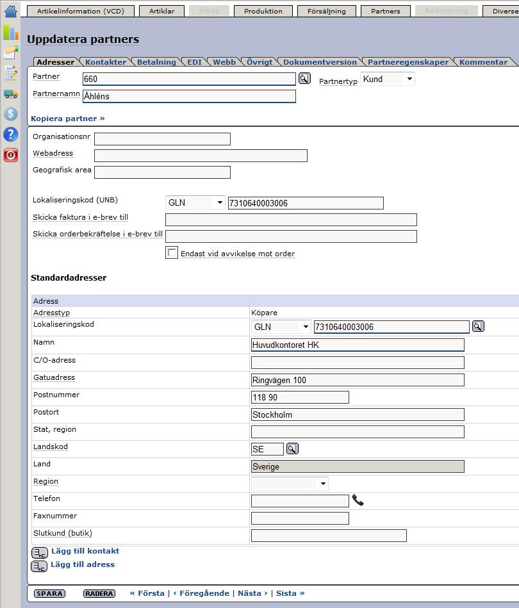Open the home icon in sidebar
The width and height of the screenshot is (519, 608).
pyautogui.click(x=11, y=11)
